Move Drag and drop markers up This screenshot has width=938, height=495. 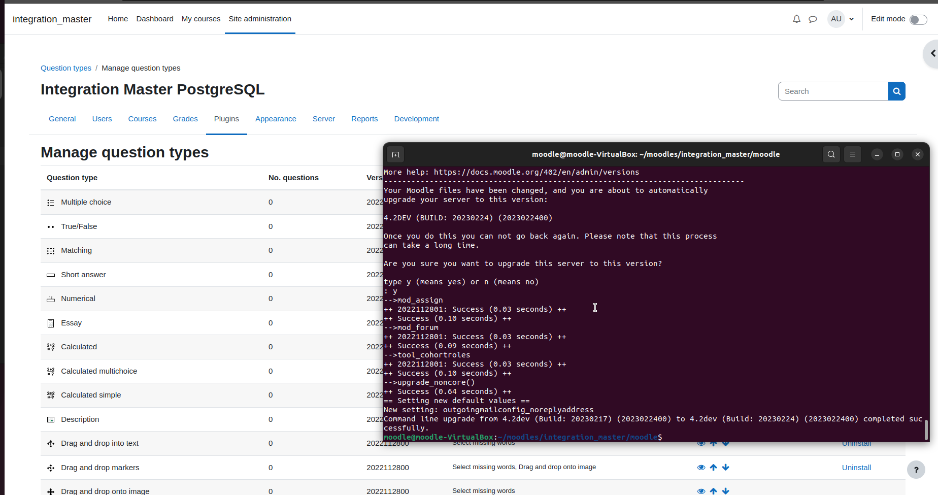pyautogui.click(x=713, y=468)
